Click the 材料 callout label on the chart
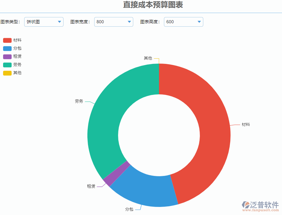Screen dimensions: 282x215 coord(245,125)
